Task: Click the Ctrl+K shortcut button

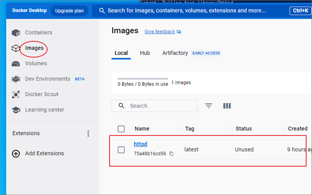Action: click(x=300, y=11)
